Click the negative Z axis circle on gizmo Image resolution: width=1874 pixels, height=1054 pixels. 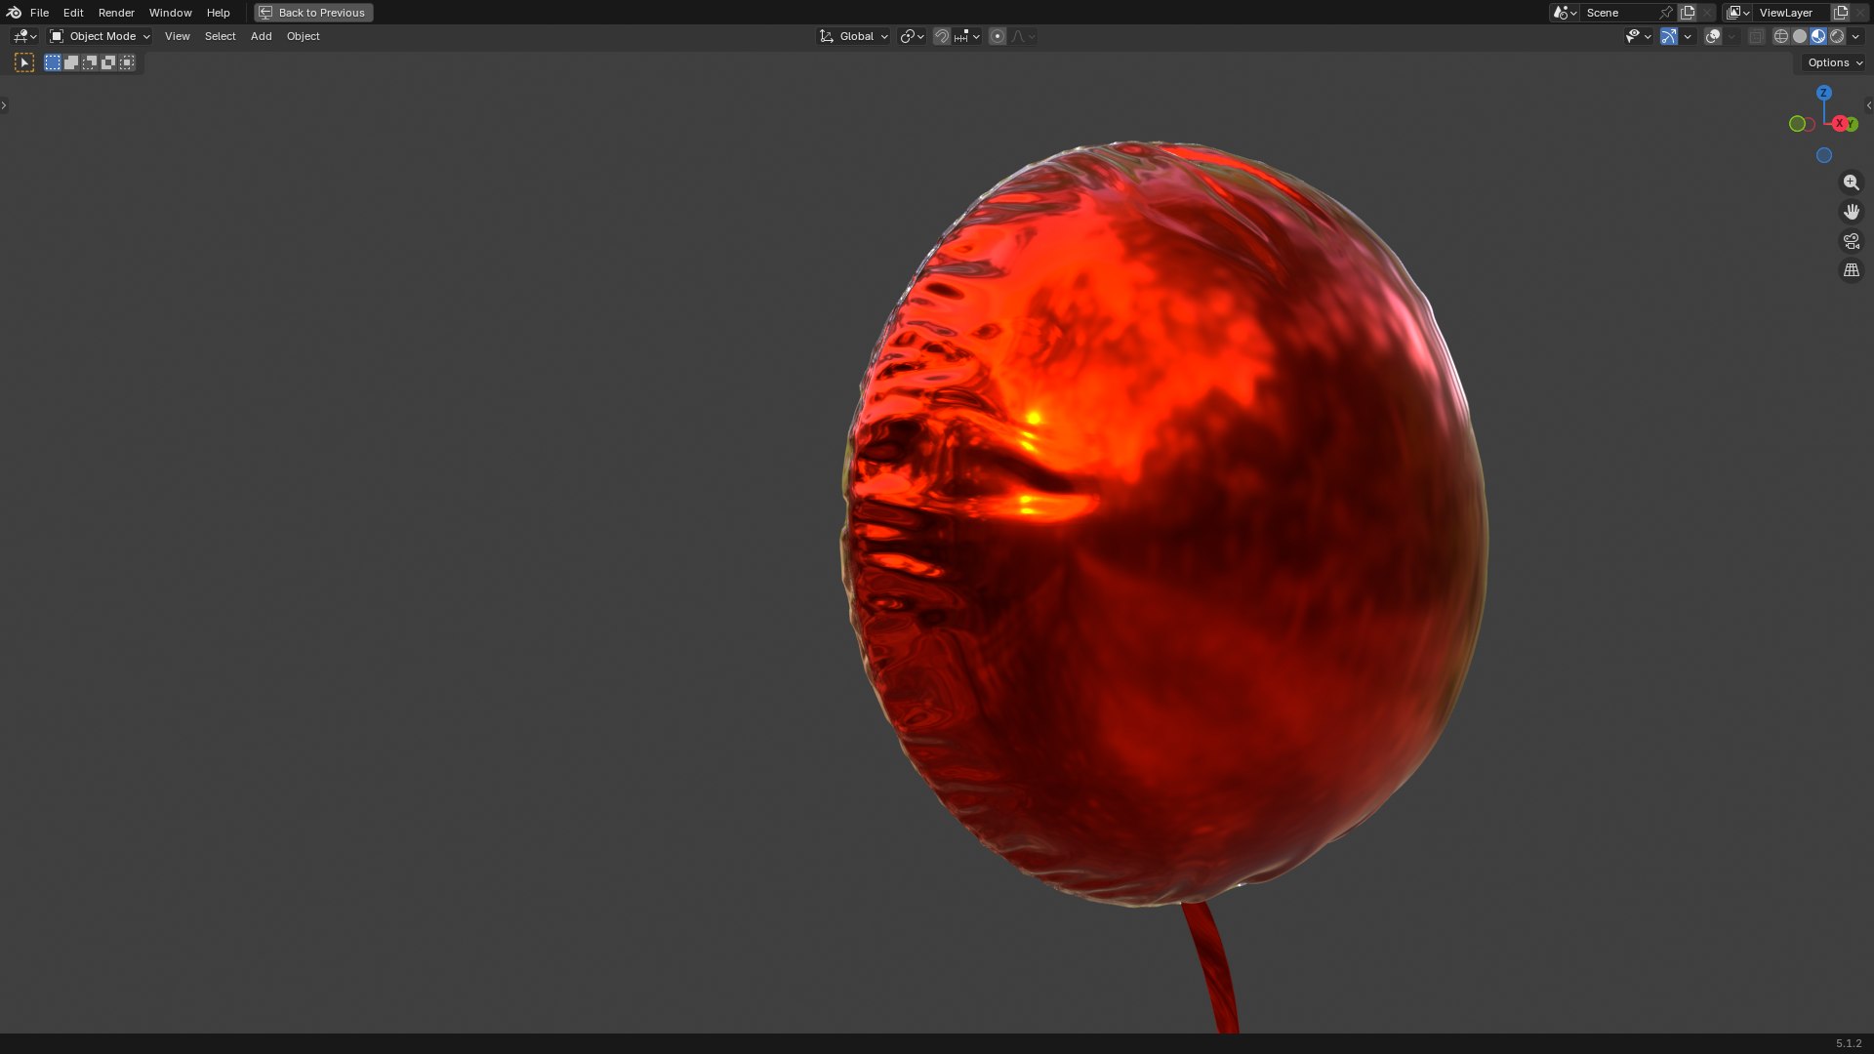[x=1823, y=155]
